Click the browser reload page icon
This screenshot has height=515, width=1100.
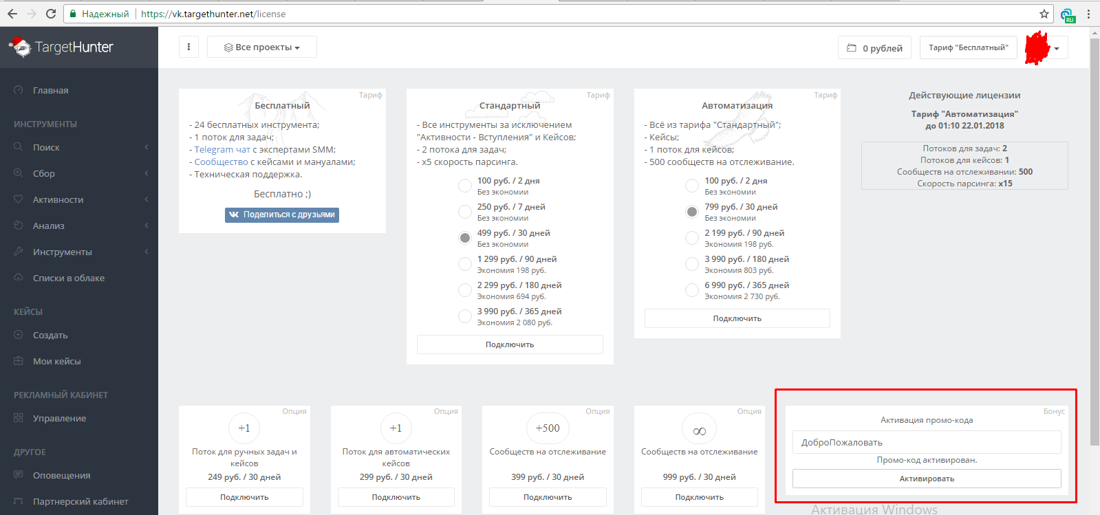tap(51, 14)
